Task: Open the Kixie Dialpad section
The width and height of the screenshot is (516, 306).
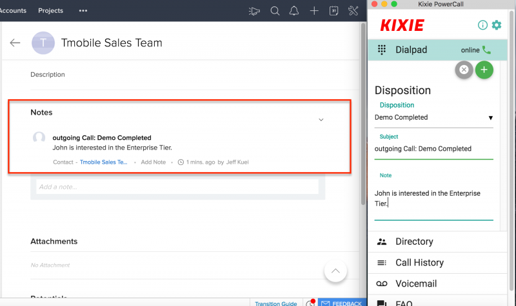Action: (437, 50)
